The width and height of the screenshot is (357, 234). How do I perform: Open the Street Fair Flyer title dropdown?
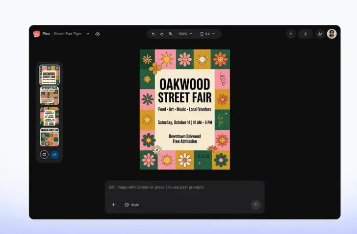coord(88,34)
